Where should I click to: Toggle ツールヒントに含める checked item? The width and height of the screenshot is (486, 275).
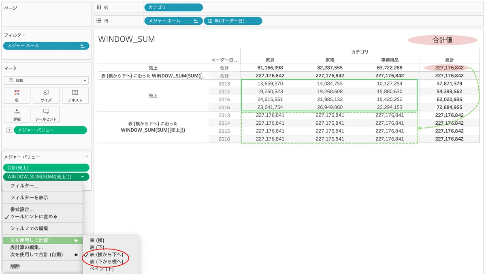(43, 217)
